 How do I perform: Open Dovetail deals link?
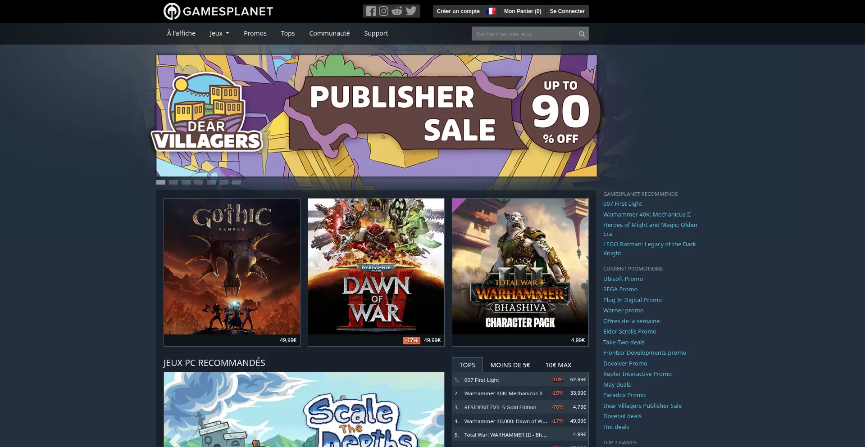tap(622, 416)
